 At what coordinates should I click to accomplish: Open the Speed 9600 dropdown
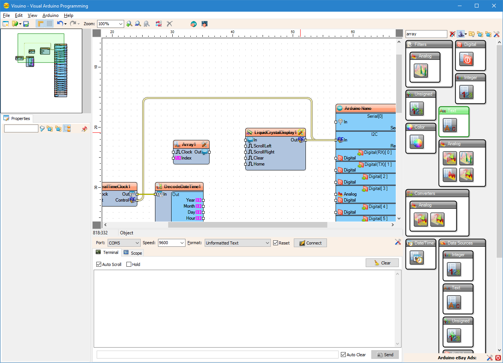pos(182,243)
